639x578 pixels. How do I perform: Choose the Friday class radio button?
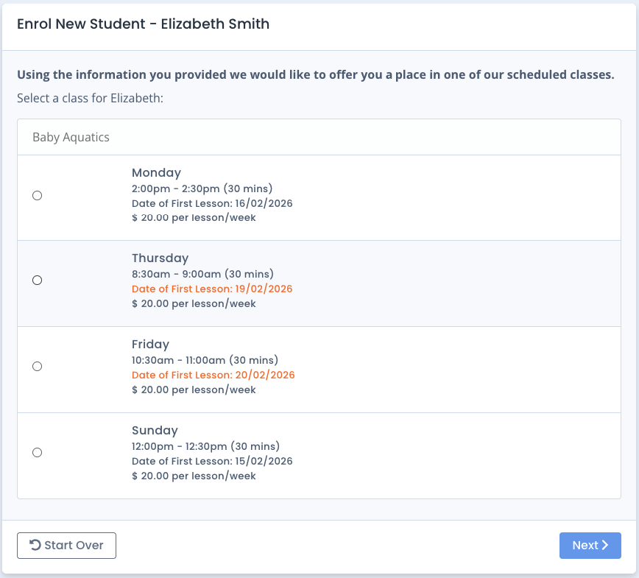(38, 367)
